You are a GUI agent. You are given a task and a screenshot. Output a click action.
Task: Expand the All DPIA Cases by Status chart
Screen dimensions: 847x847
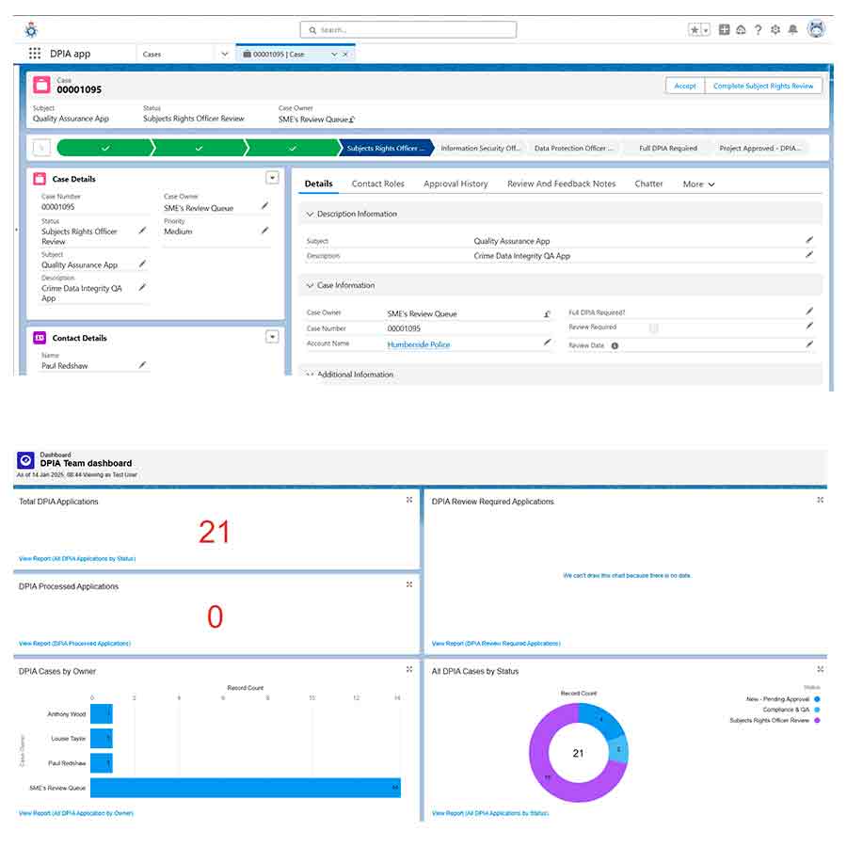point(821,669)
